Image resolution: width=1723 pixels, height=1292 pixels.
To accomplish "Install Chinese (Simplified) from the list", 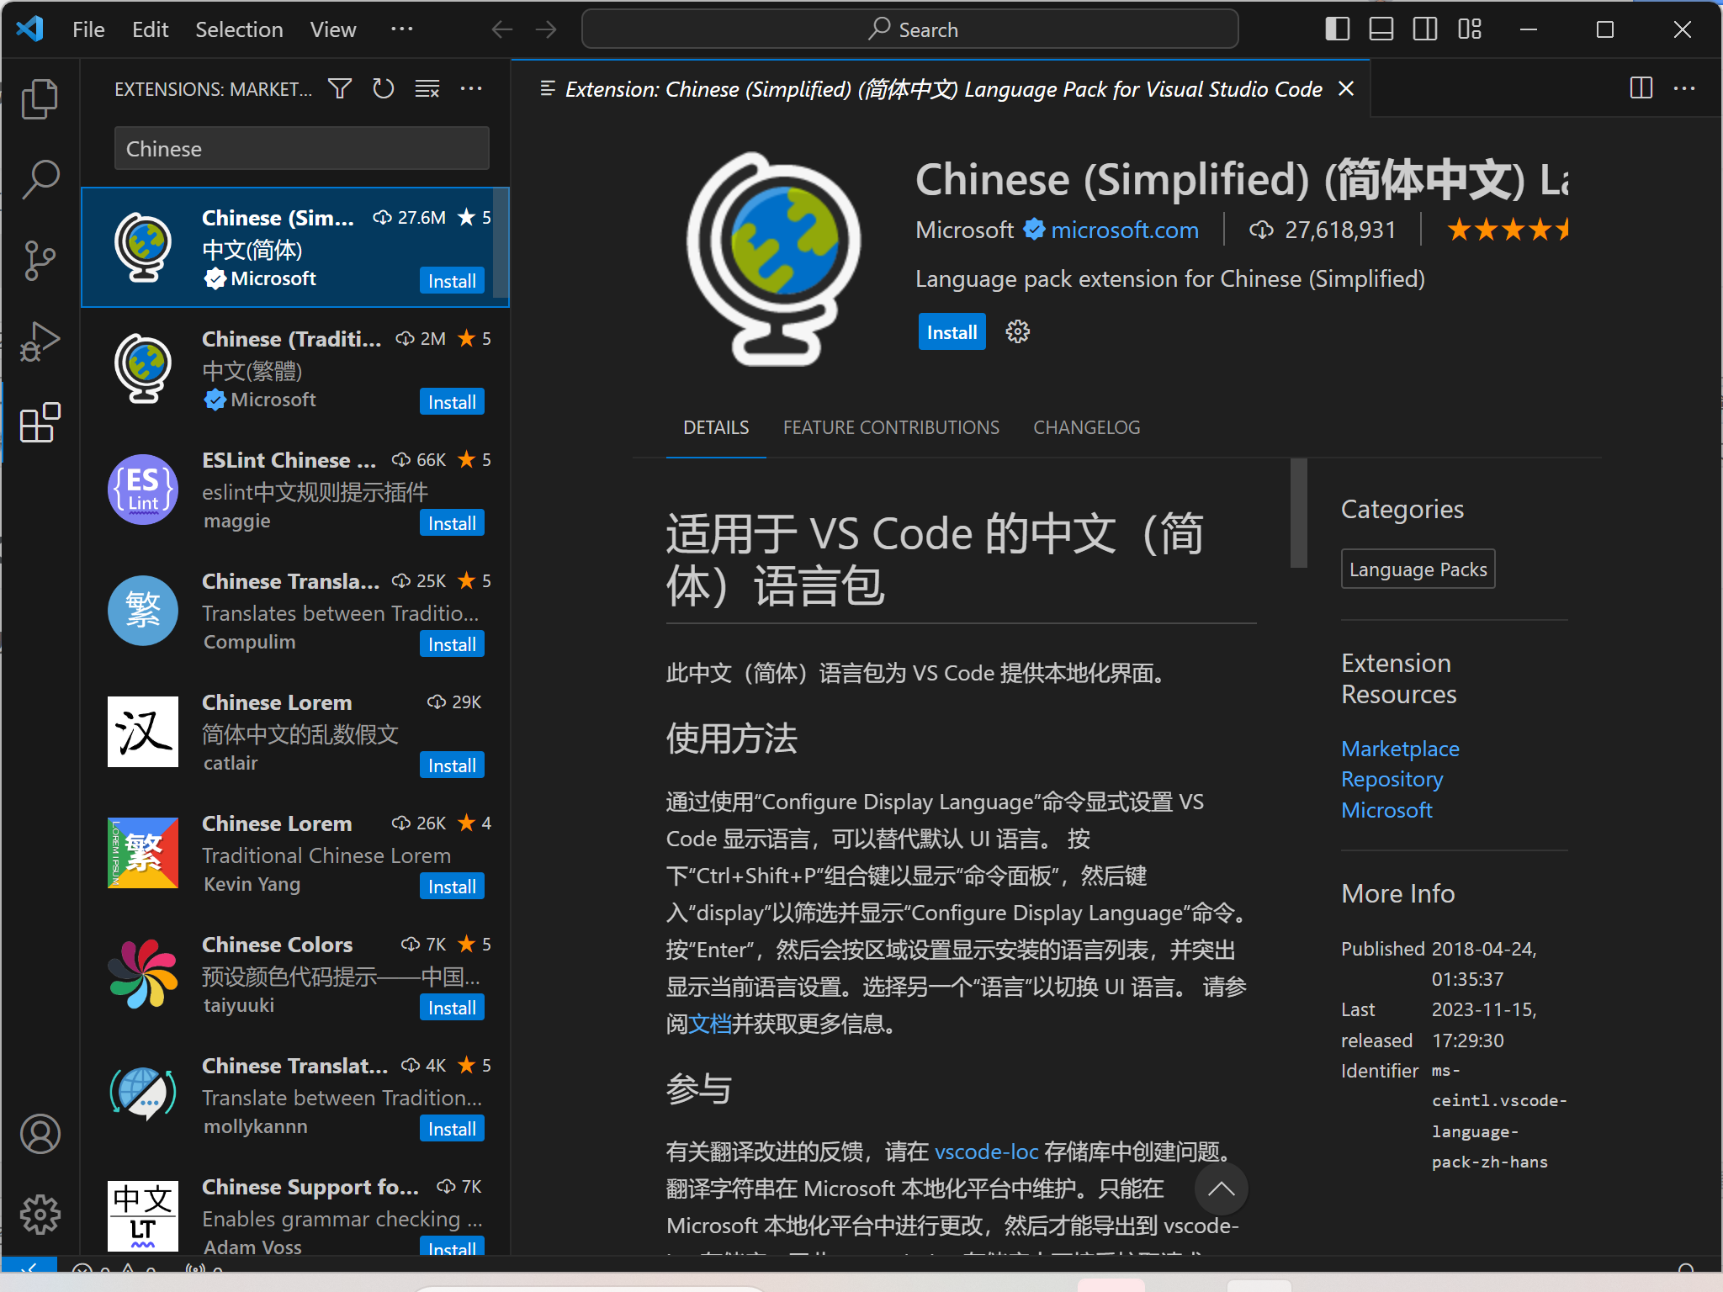I will [452, 281].
